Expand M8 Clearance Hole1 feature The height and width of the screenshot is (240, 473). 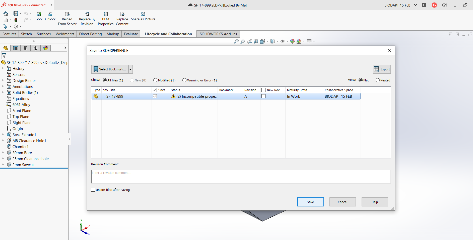pos(3,141)
